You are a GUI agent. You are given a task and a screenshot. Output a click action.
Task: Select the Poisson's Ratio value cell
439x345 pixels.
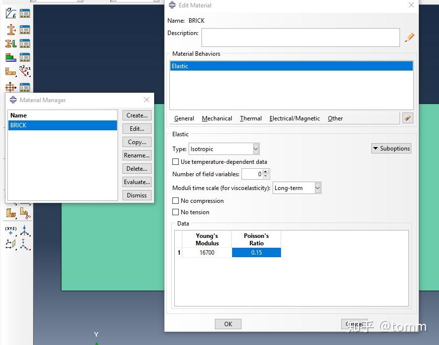[x=256, y=252]
